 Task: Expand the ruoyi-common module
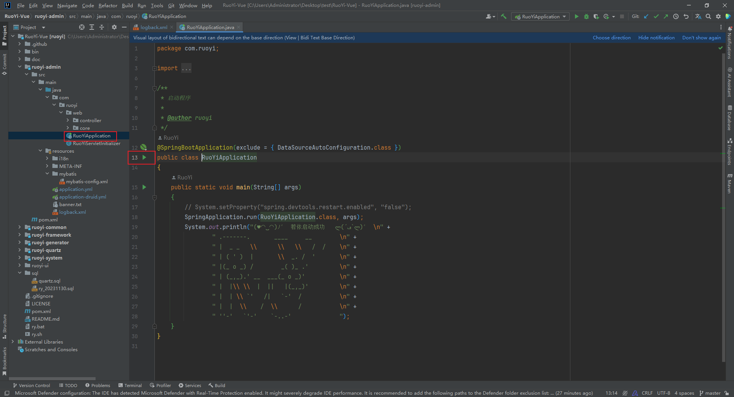click(x=19, y=227)
